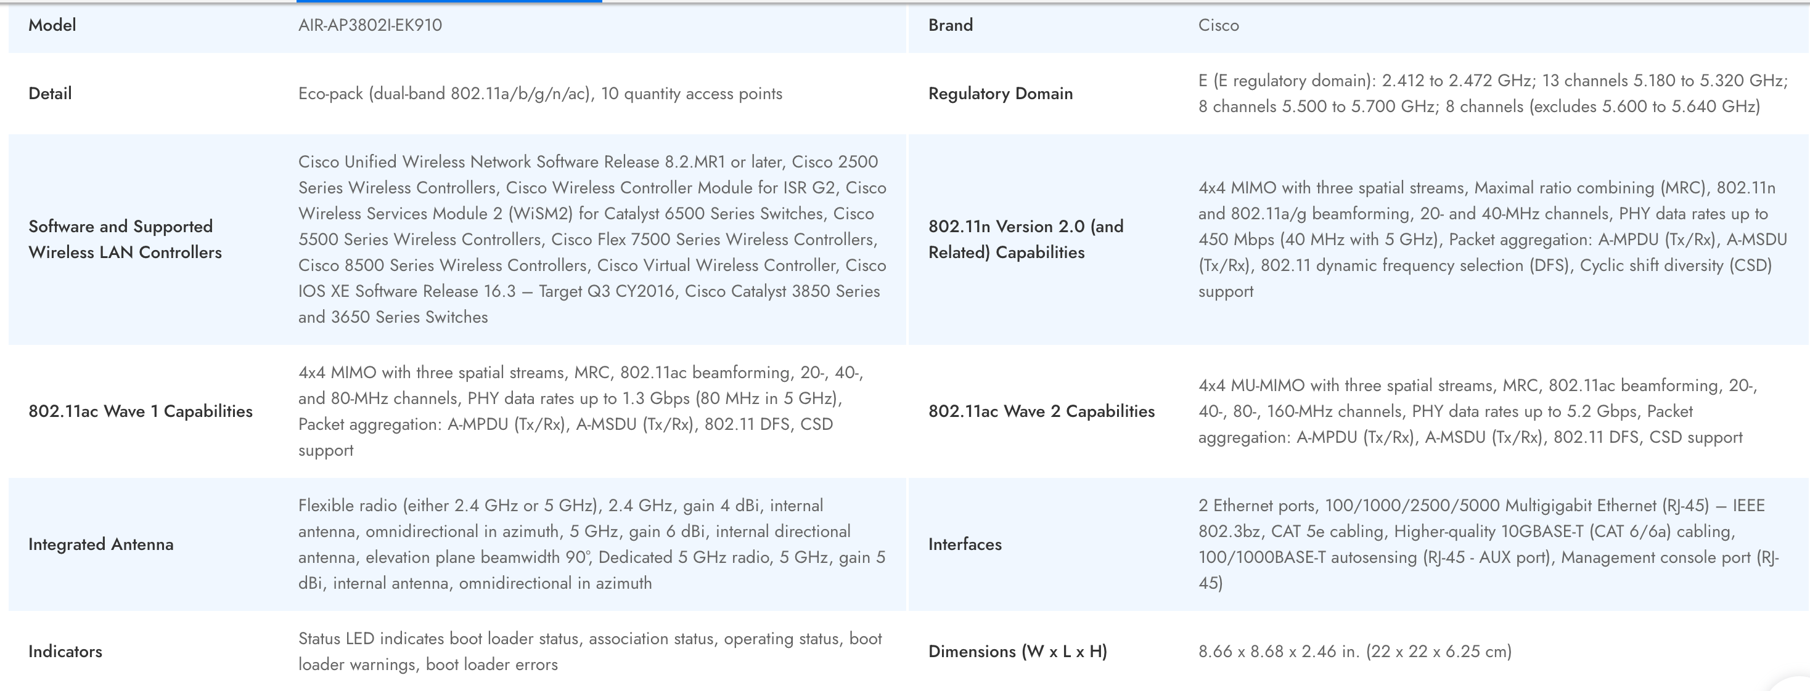Click the 2 Ethernet ports interface description
The height and width of the screenshot is (691, 1810).
(x=1488, y=544)
